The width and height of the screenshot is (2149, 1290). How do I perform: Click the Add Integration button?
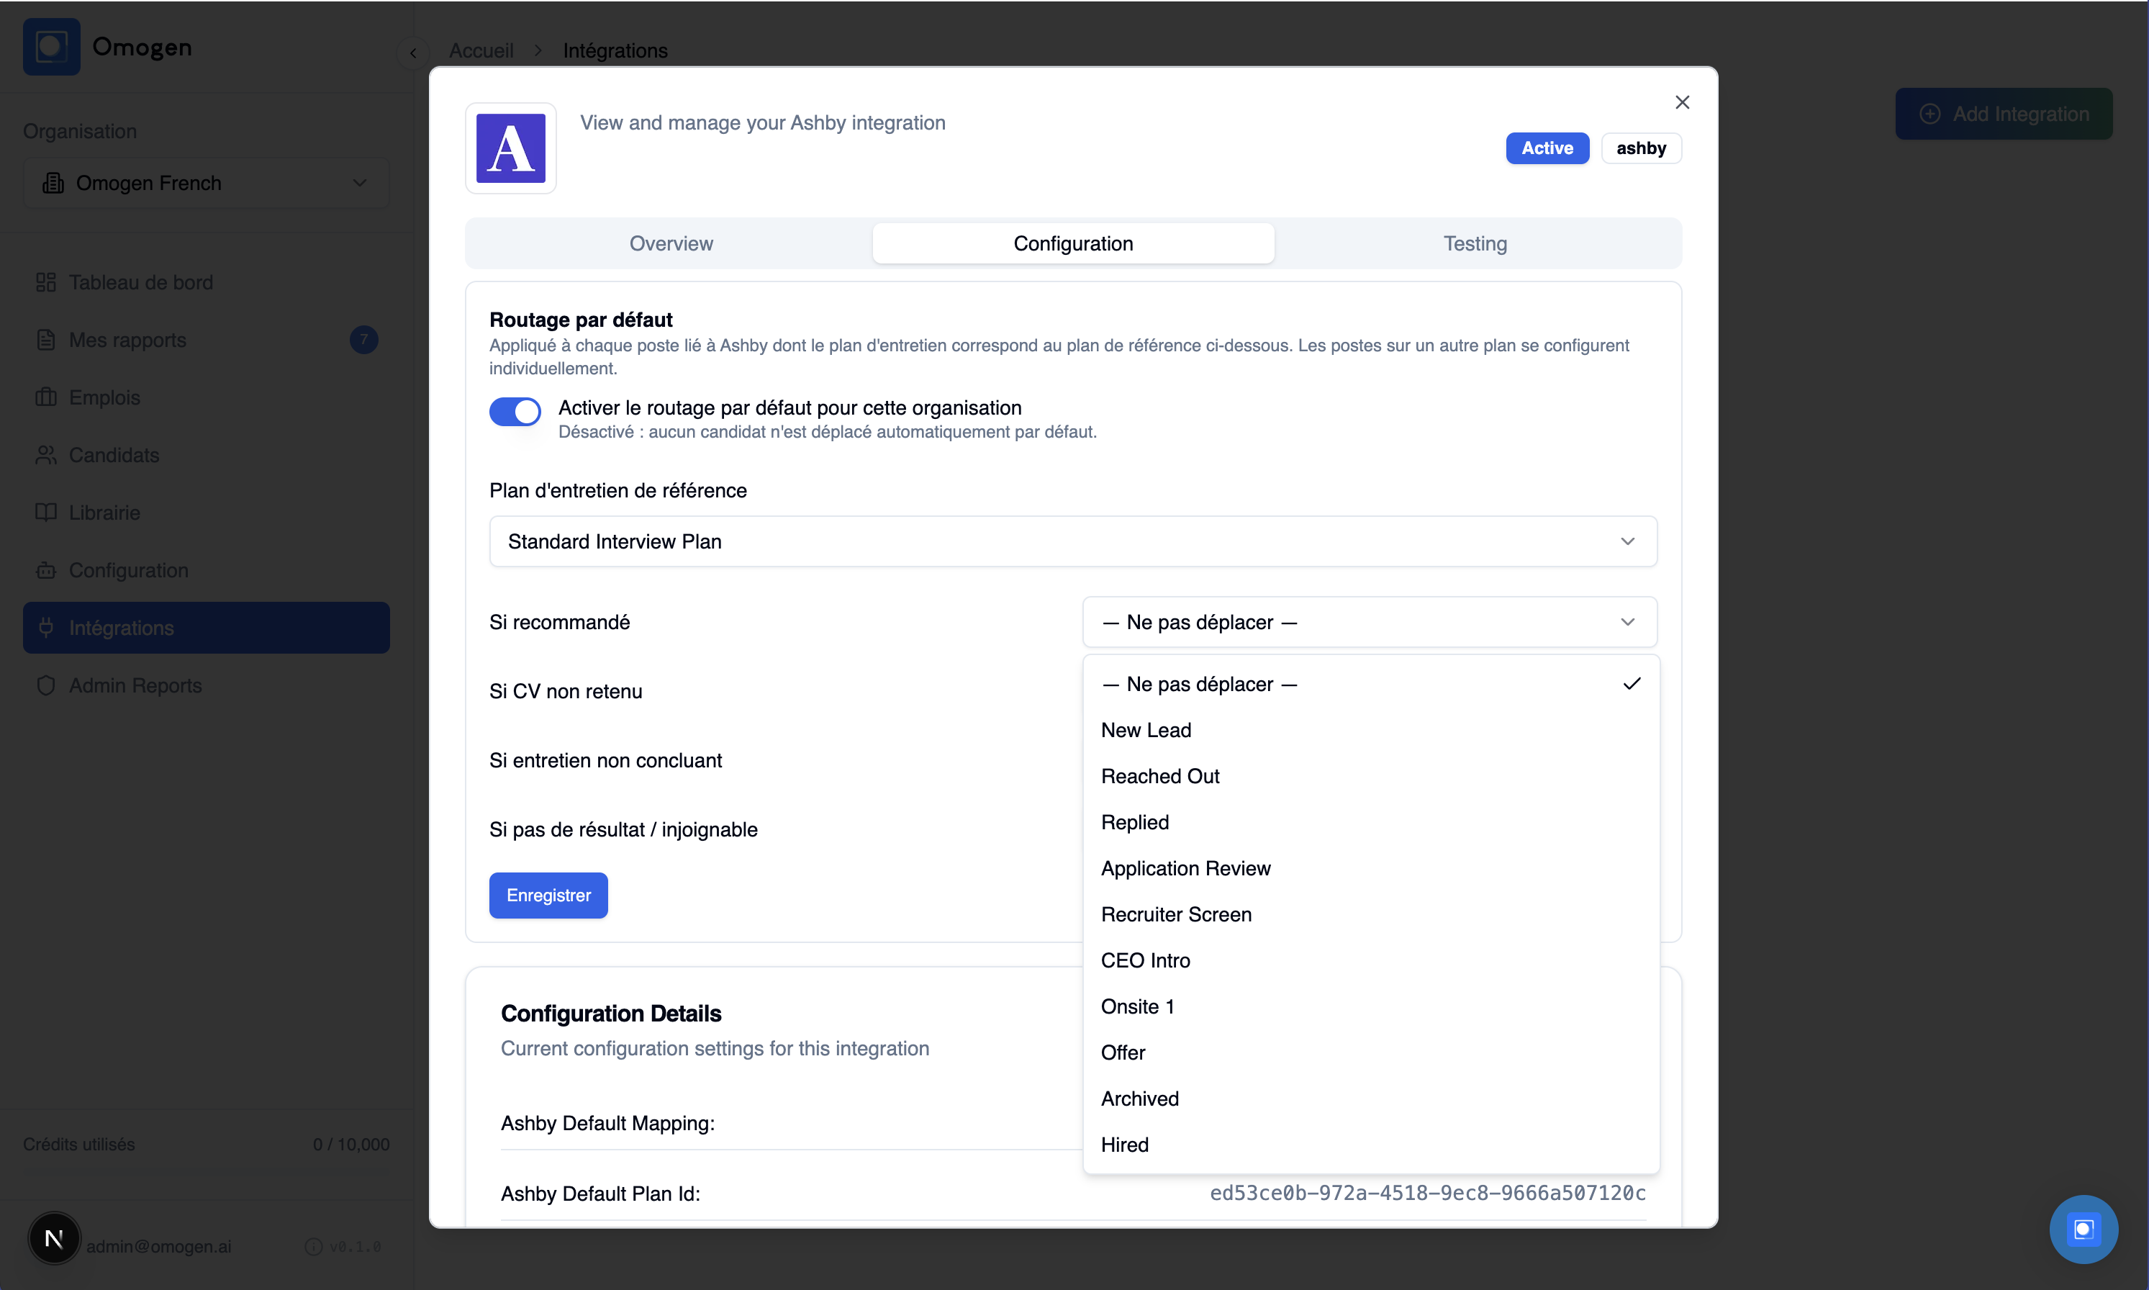point(2003,114)
